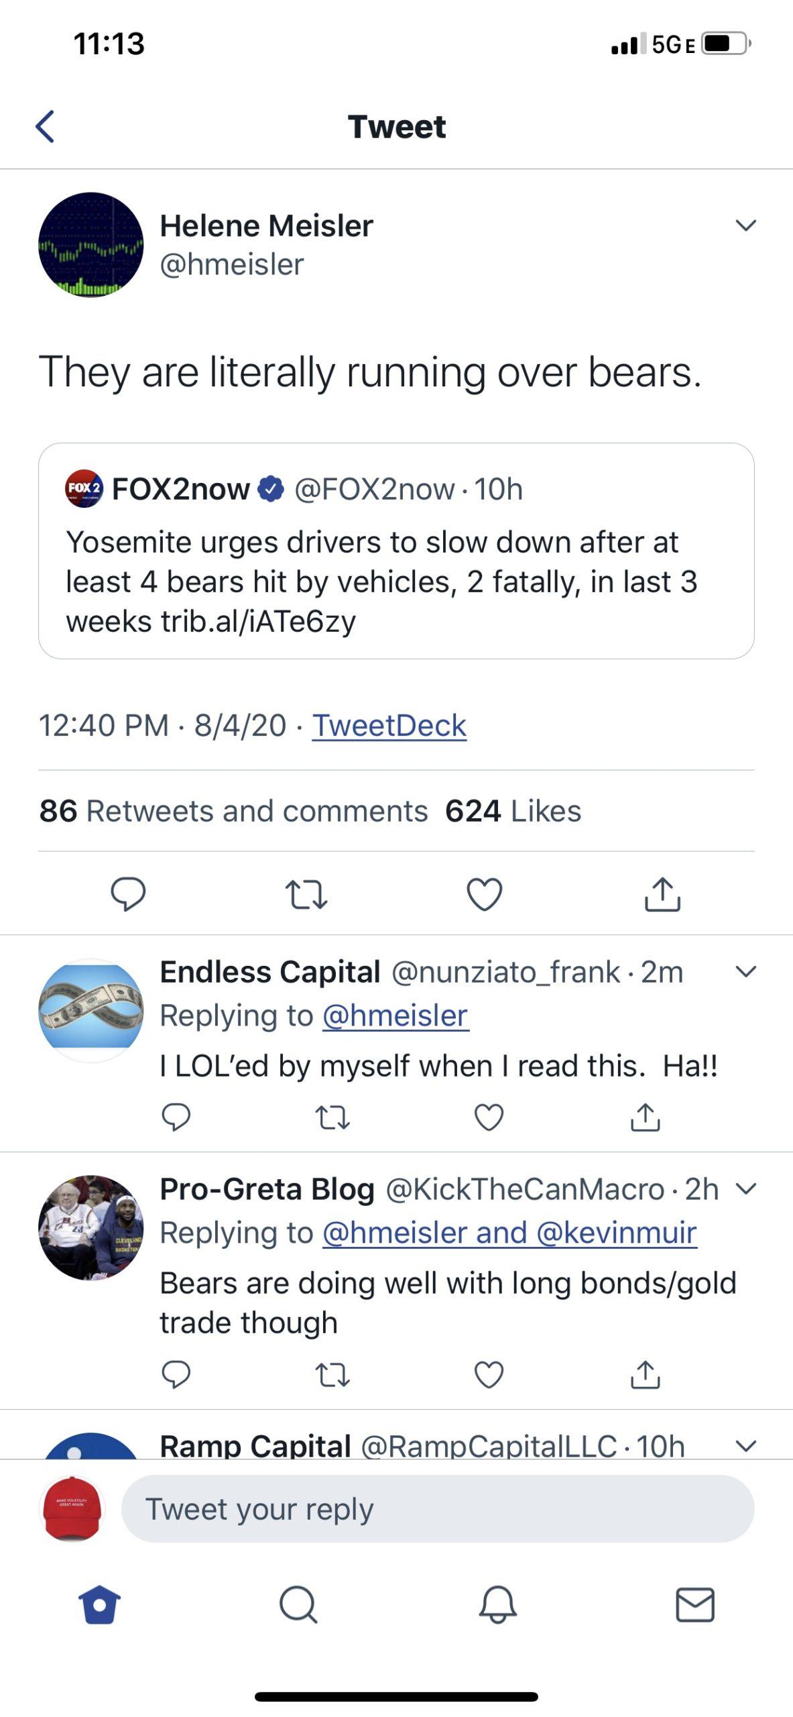793x1717 pixels.
Task: Open the Search tab
Action: pyautogui.click(x=298, y=1606)
